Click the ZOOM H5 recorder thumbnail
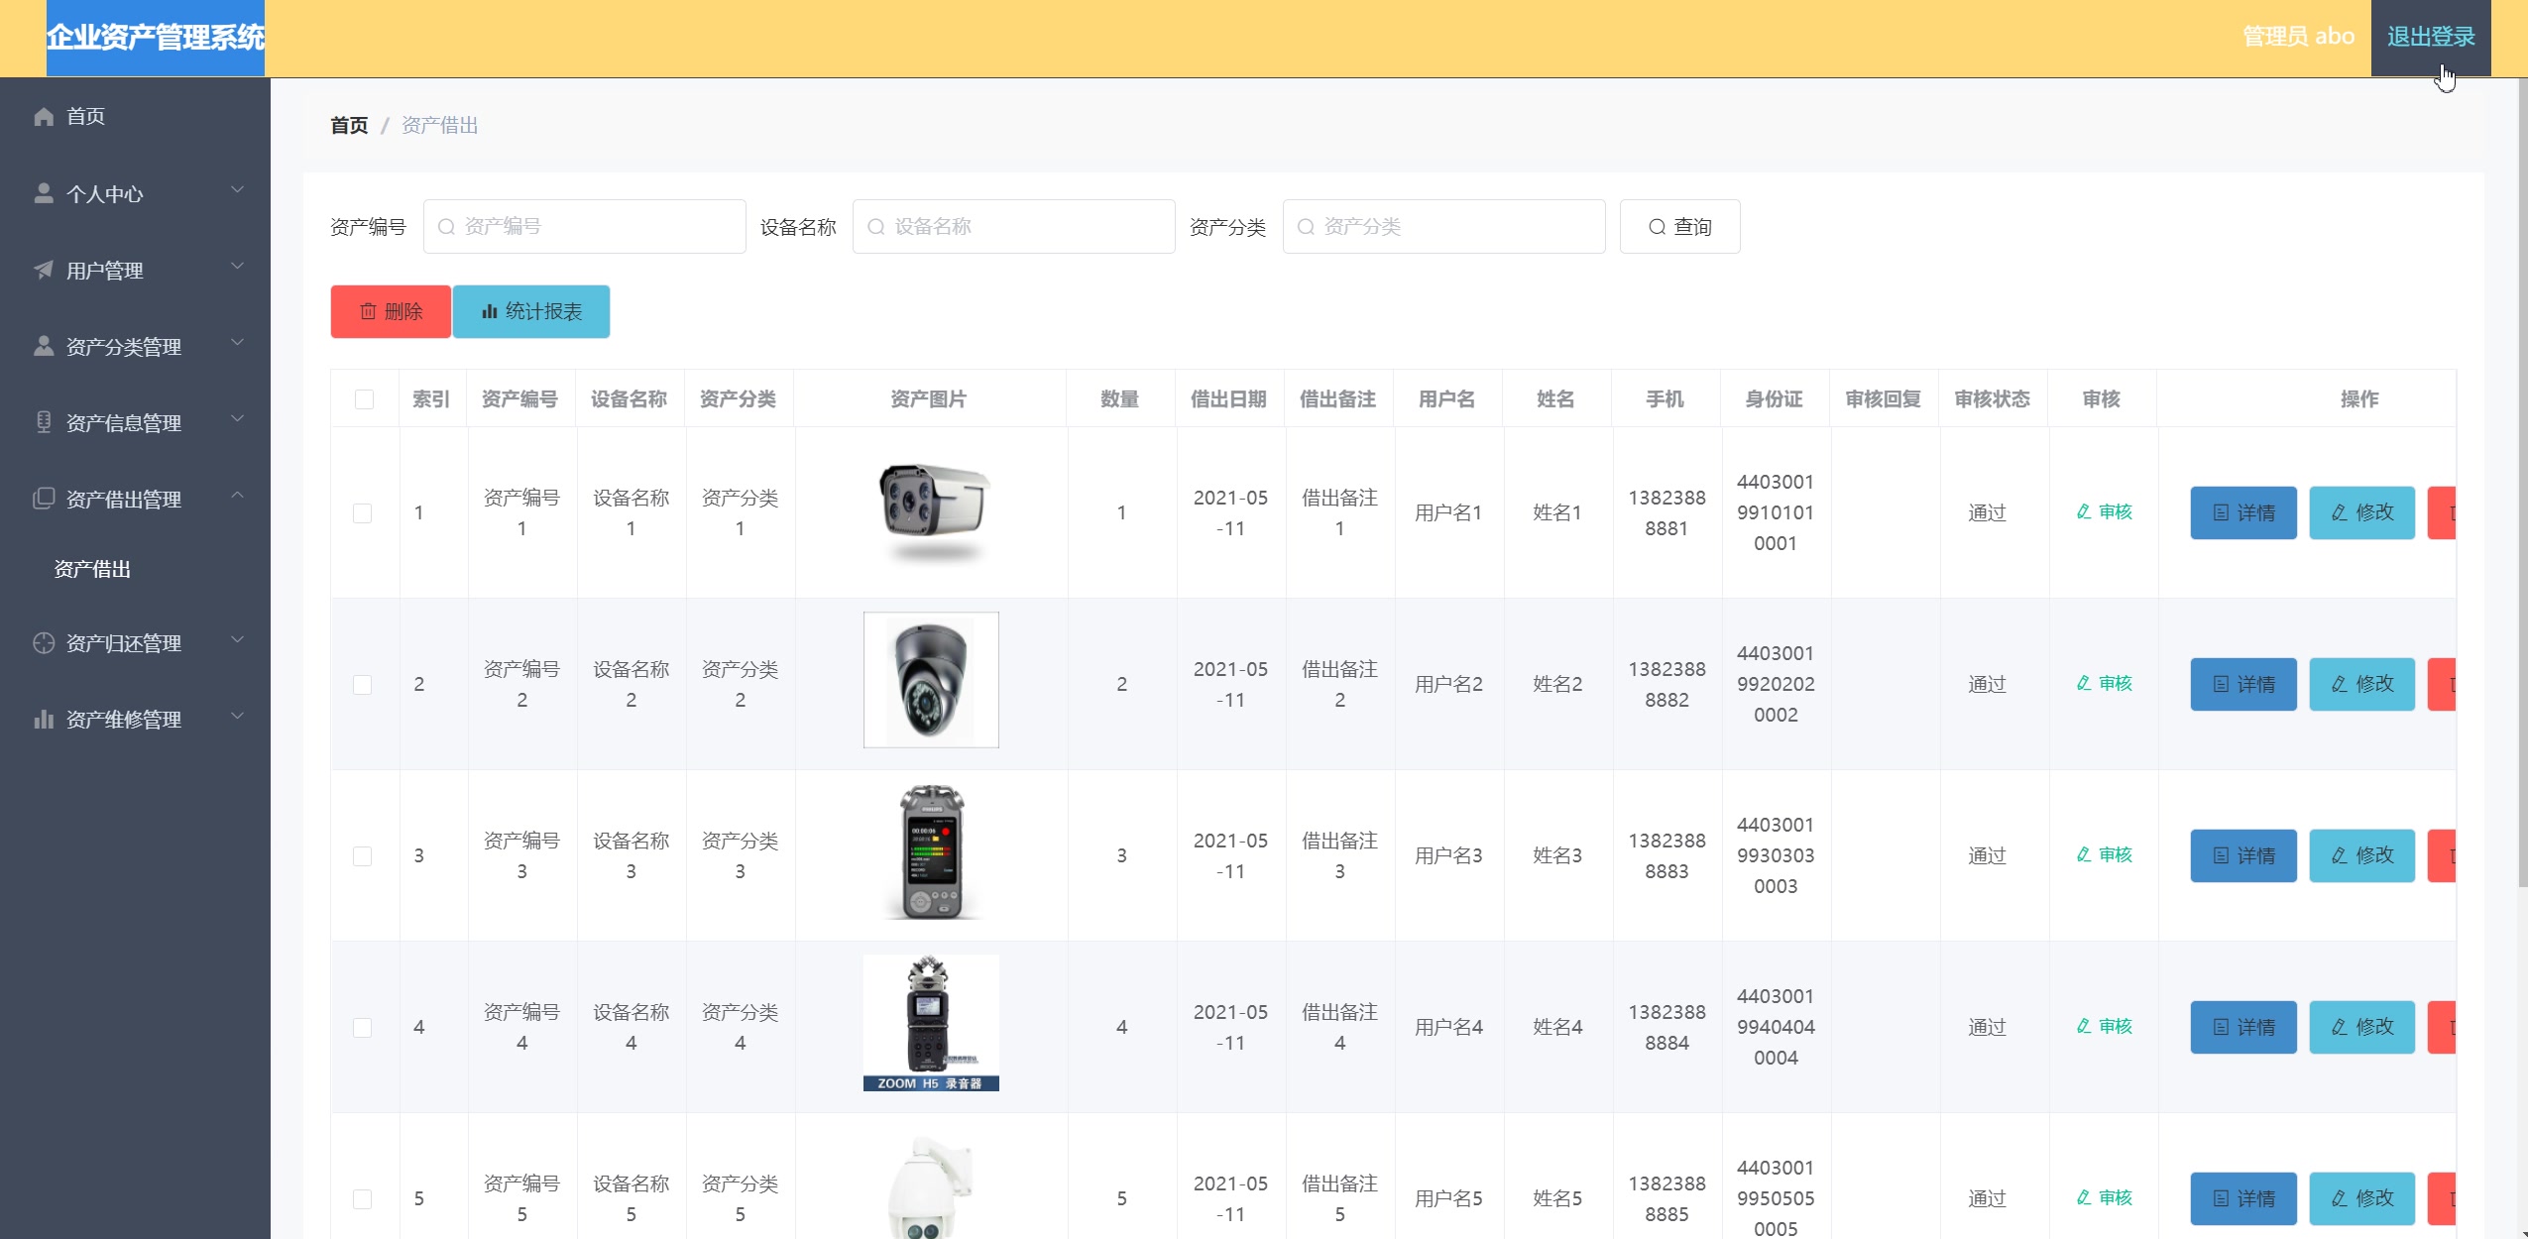Image resolution: width=2528 pixels, height=1239 pixels. [931, 1023]
